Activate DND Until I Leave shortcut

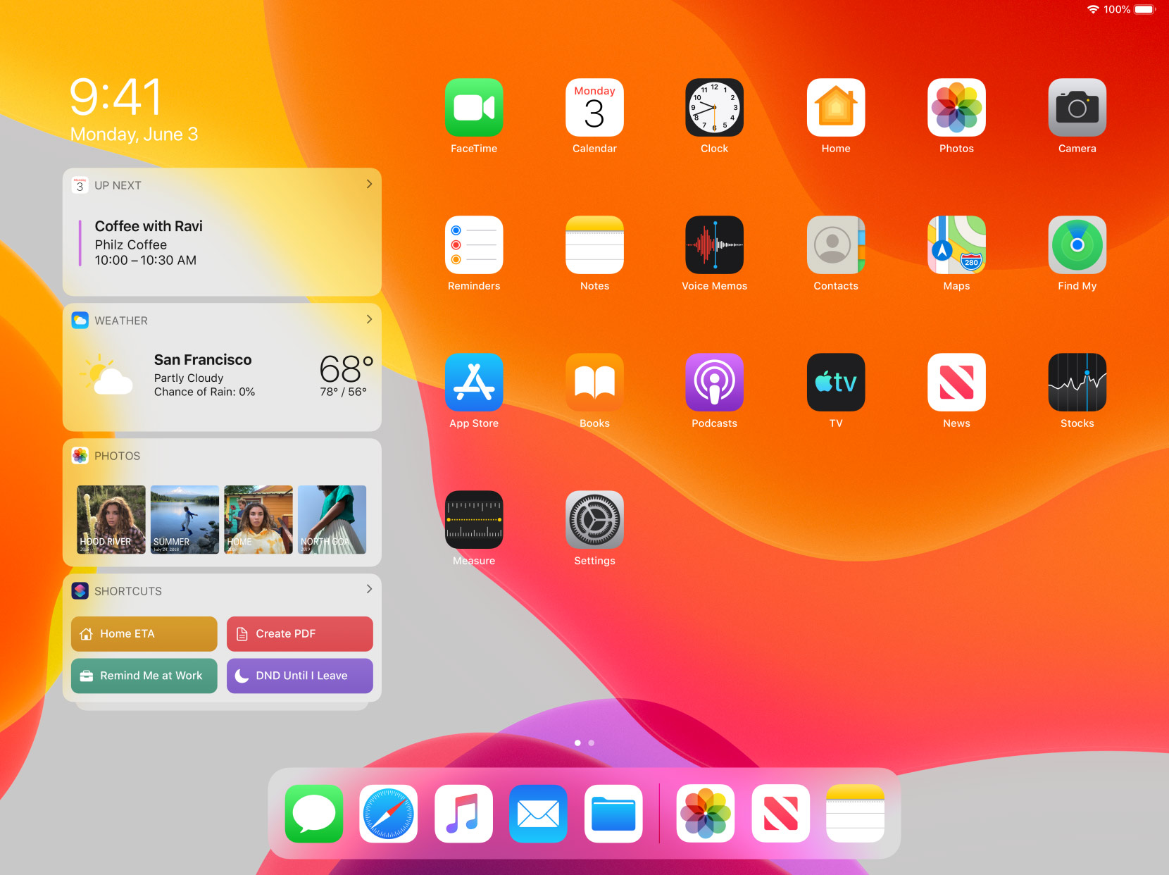(299, 676)
